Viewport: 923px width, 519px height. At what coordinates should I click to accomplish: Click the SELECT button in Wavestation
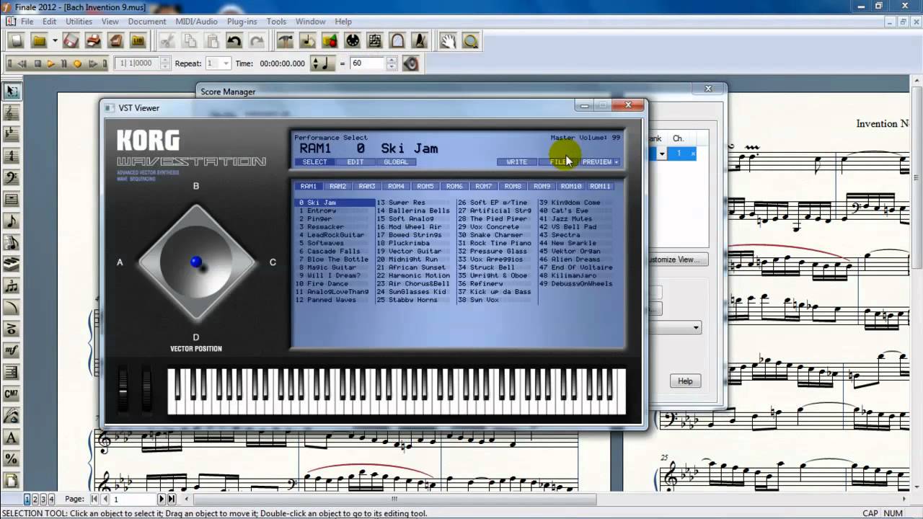point(314,162)
